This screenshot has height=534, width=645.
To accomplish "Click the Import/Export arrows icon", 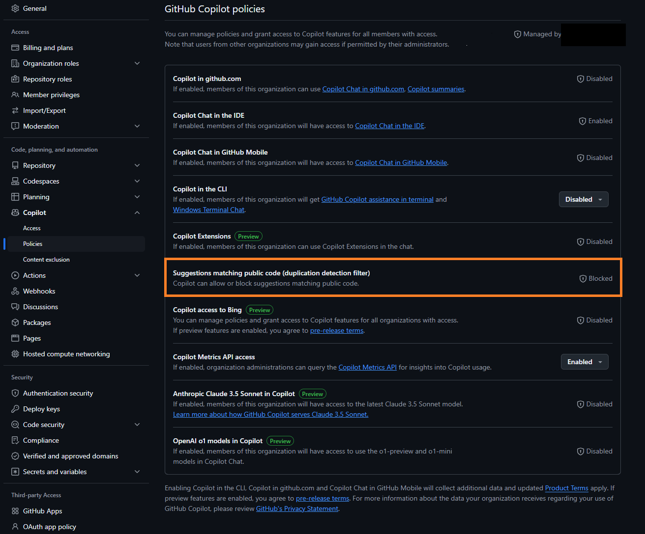I will [x=15, y=110].
